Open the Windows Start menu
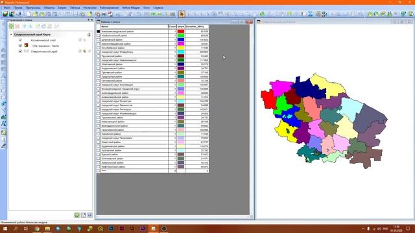 point(5,228)
